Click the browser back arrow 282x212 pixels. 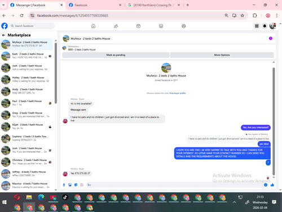click(x=4, y=16)
